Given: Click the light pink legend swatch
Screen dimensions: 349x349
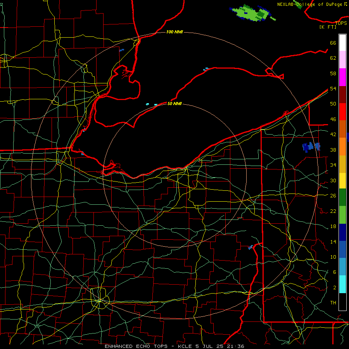Looking at the screenshot, I should [x=342, y=60].
